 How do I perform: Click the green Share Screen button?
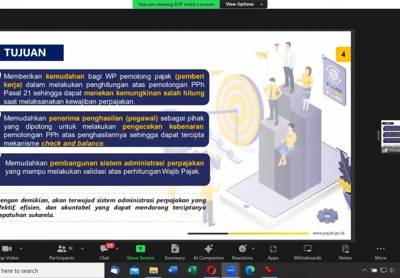pos(140,252)
